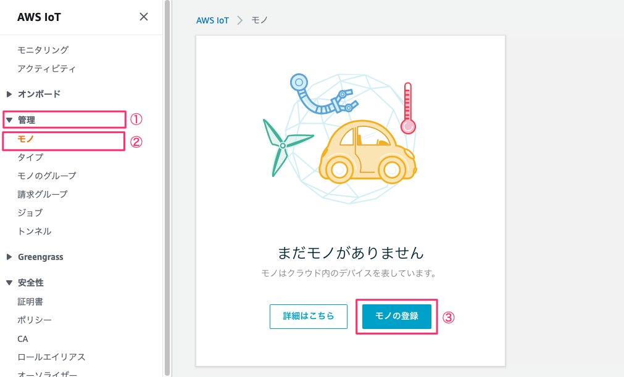Expand the オンボード section
This screenshot has width=624, height=377.
[x=37, y=94]
